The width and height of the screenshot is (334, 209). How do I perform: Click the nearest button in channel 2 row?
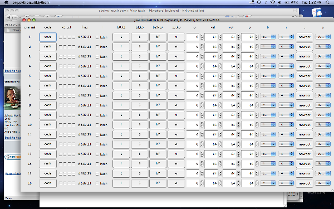point(304,47)
